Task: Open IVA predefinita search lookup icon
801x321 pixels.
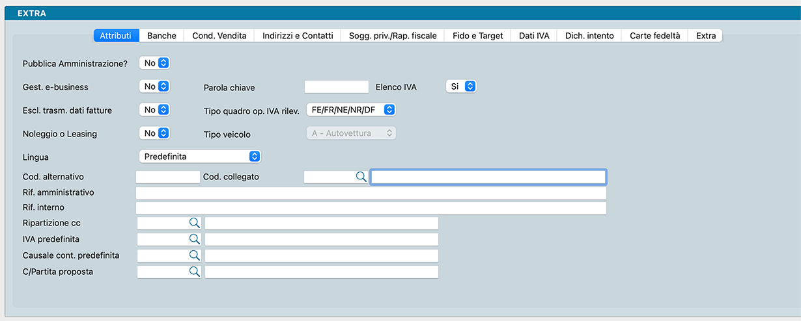Action: click(194, 239)
